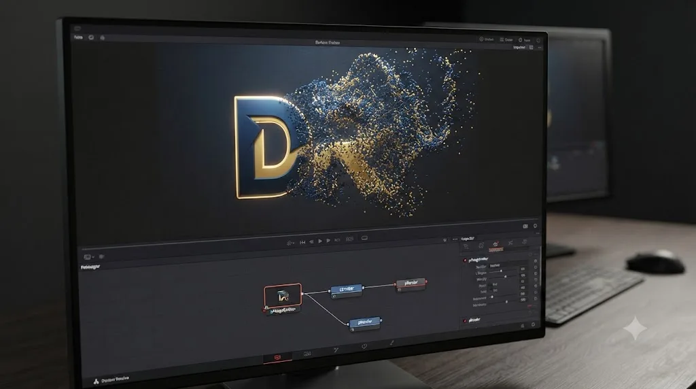Click the last numeric value field in inspector
Viewport: 696px width, 389px height.
click(523, 300)
